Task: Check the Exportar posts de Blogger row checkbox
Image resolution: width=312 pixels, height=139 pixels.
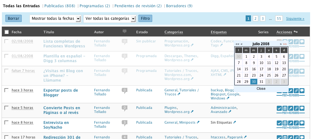Action: click(7, 90)
